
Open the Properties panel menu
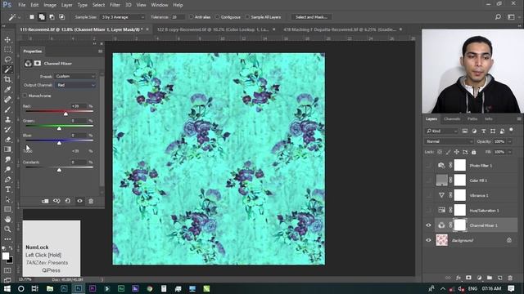100,51
